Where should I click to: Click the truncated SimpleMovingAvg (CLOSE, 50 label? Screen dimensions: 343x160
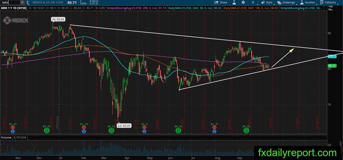[x=302, y=8]
